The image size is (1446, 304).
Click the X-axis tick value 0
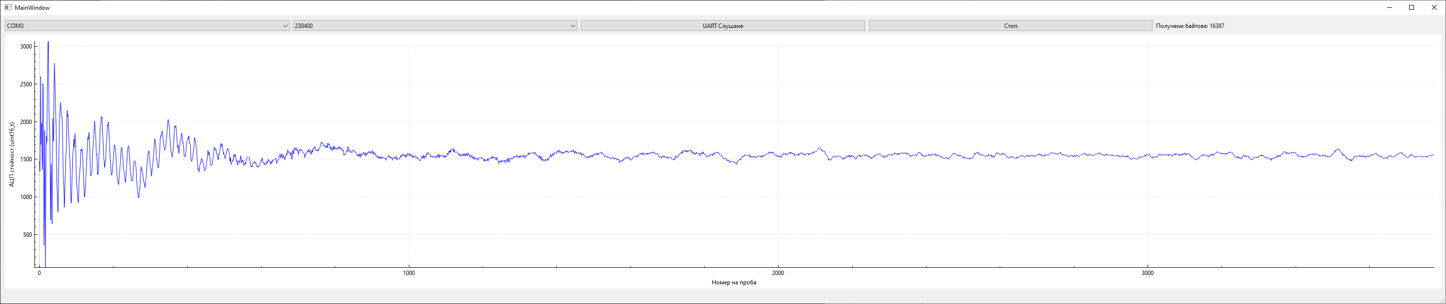tap(39, 273)
